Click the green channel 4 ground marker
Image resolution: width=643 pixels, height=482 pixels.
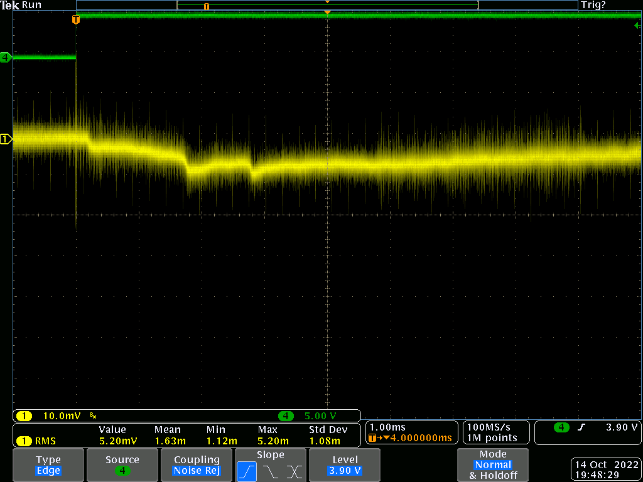[6, 58]
